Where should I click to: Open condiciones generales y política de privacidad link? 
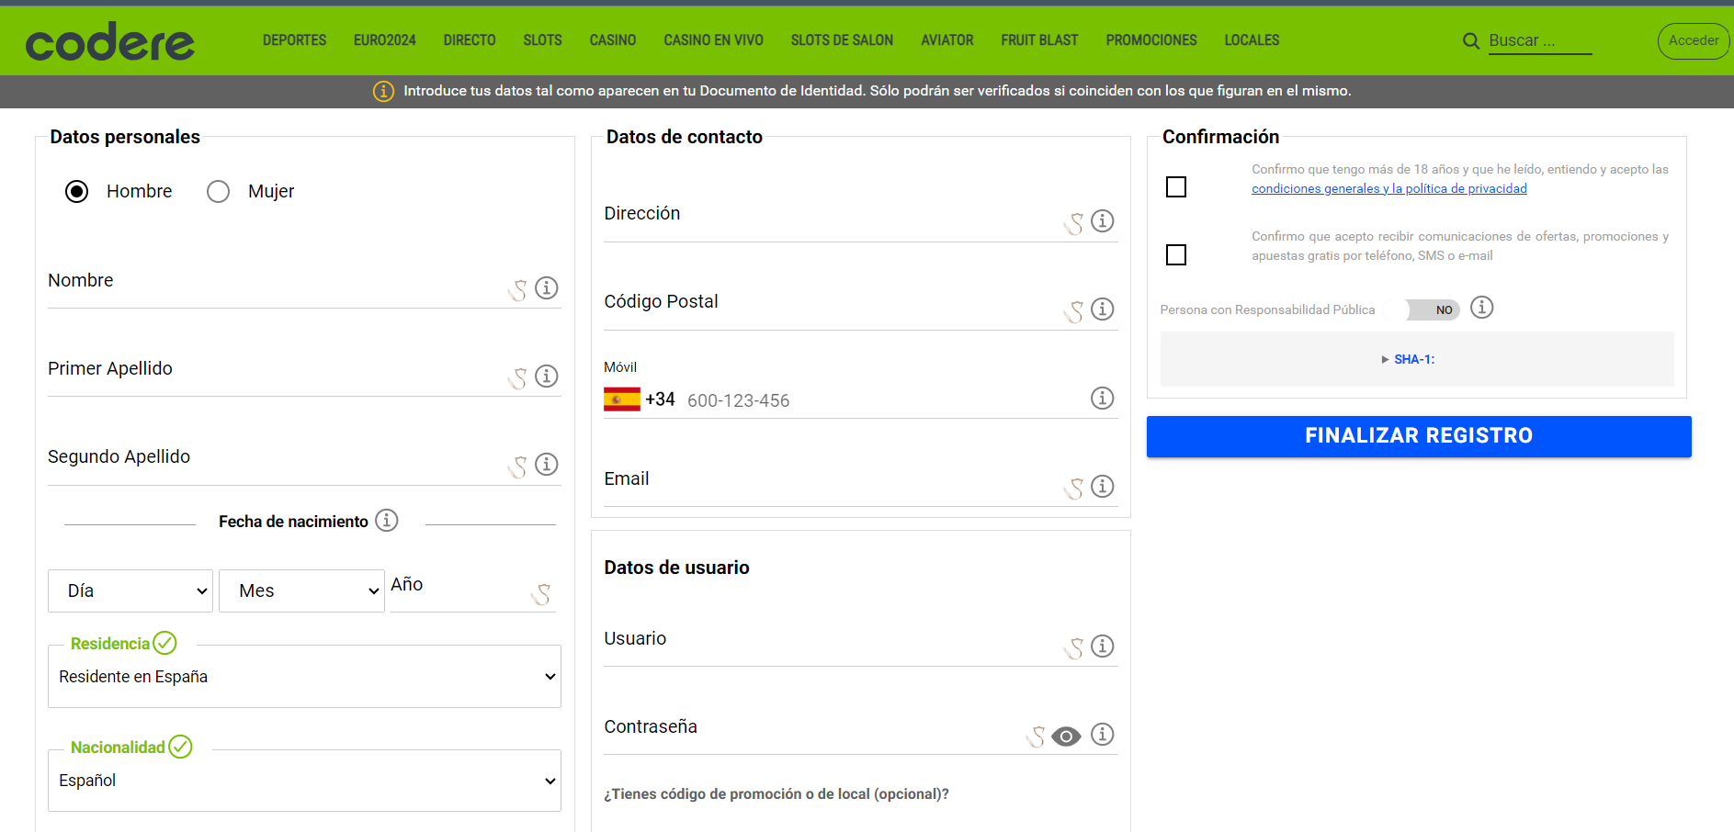click(x=1388, y=188)
